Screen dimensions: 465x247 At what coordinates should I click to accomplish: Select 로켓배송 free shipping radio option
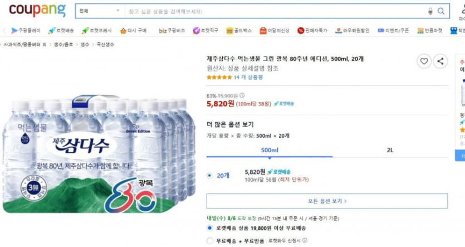click(x=209, y=228)
